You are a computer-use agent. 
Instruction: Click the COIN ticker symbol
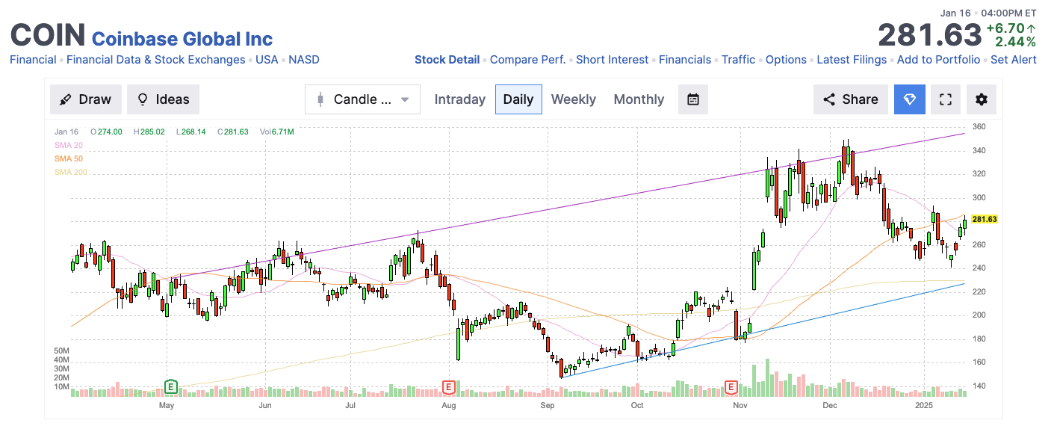47,36
